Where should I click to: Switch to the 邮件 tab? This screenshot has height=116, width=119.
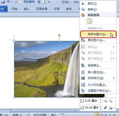[69, 9]
